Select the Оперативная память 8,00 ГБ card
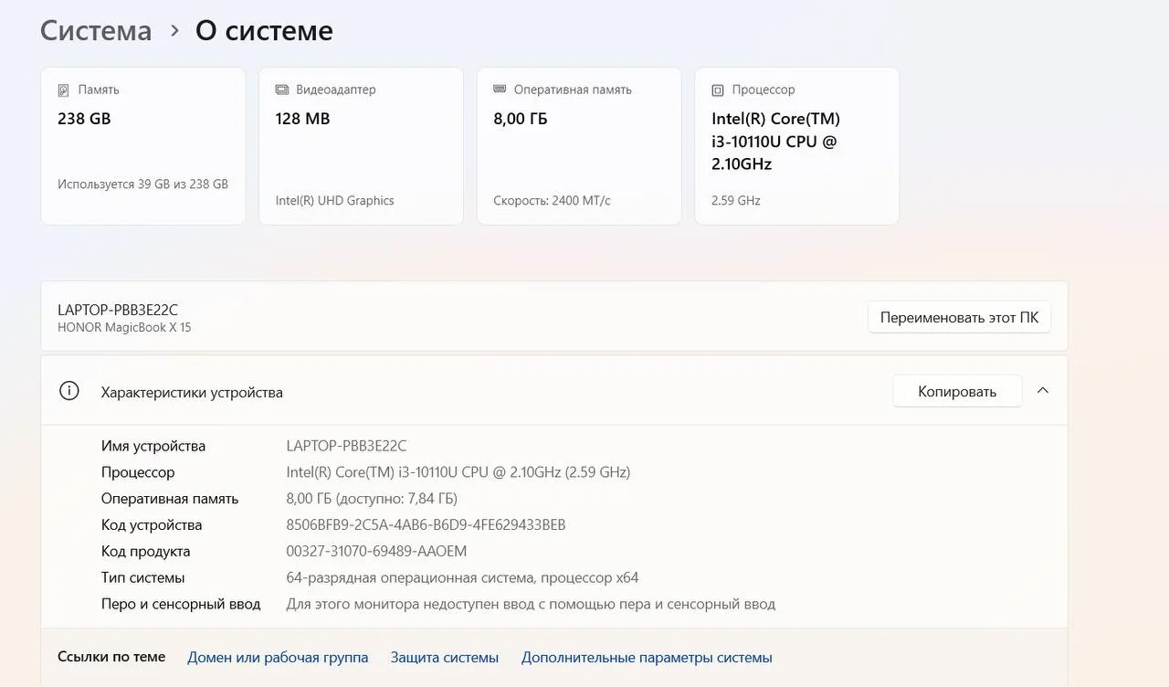The width and height of the screenshot is (1169, 687). 579,146
